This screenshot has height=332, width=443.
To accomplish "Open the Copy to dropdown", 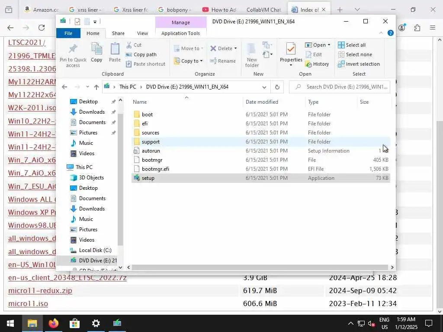I will pyautogui.click(x=189, y=61).
